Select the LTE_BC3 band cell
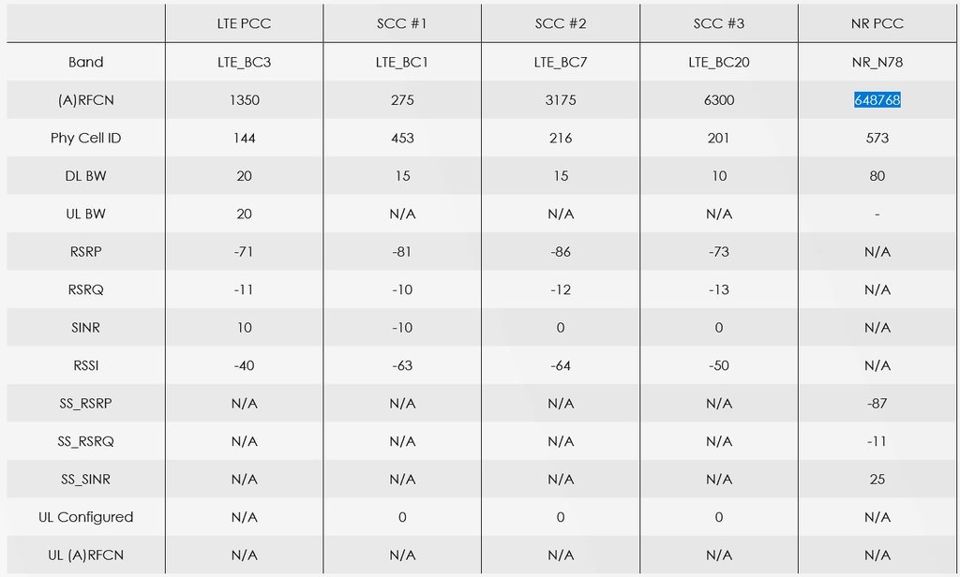 coord(244,63)
